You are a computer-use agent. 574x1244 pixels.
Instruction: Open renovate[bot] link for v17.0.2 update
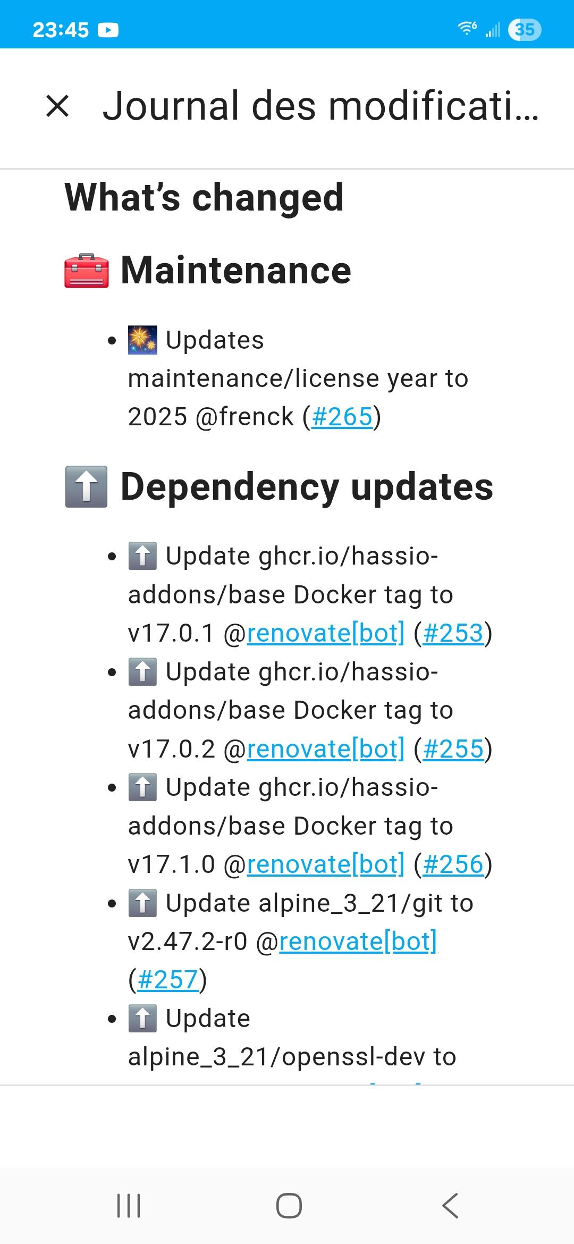[x=326, y=749]
